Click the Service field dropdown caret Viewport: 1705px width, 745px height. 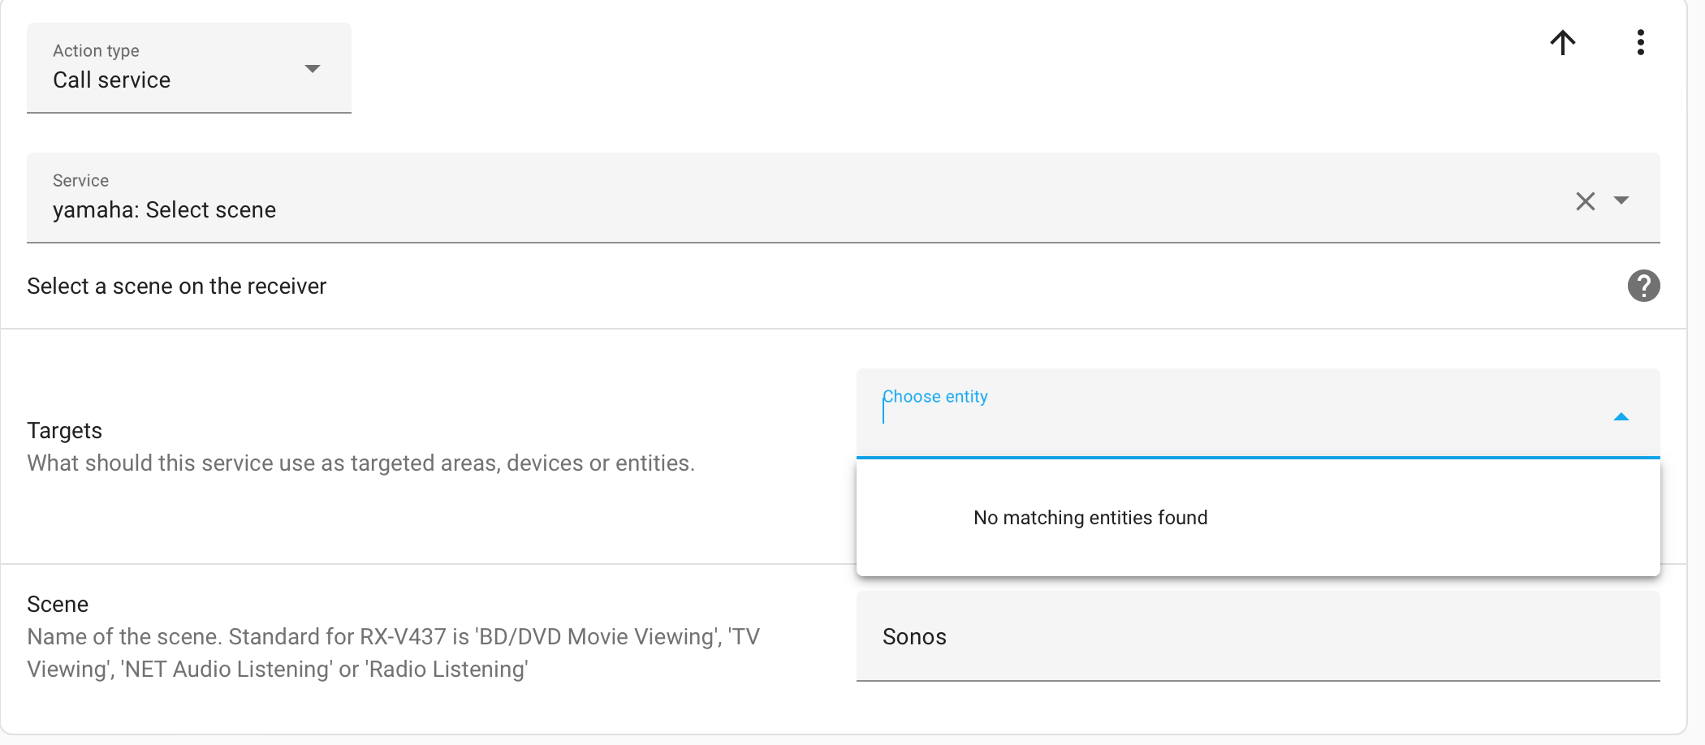1621,200
